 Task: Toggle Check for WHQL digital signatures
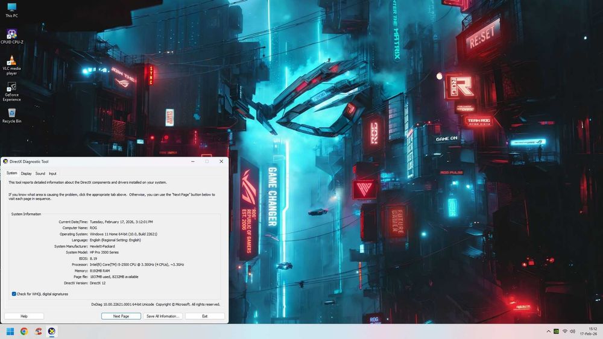pyautogui.click(x=14, y=294)
